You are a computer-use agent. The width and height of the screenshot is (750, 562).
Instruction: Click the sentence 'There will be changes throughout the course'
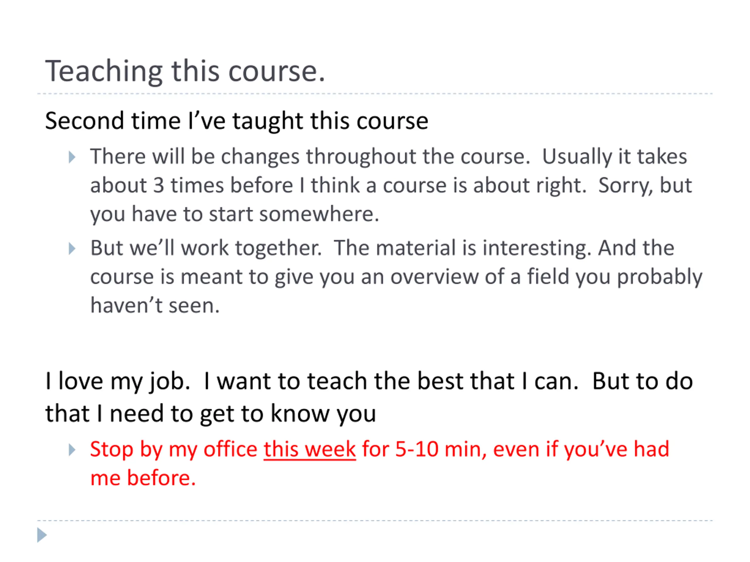click(310, 157)
